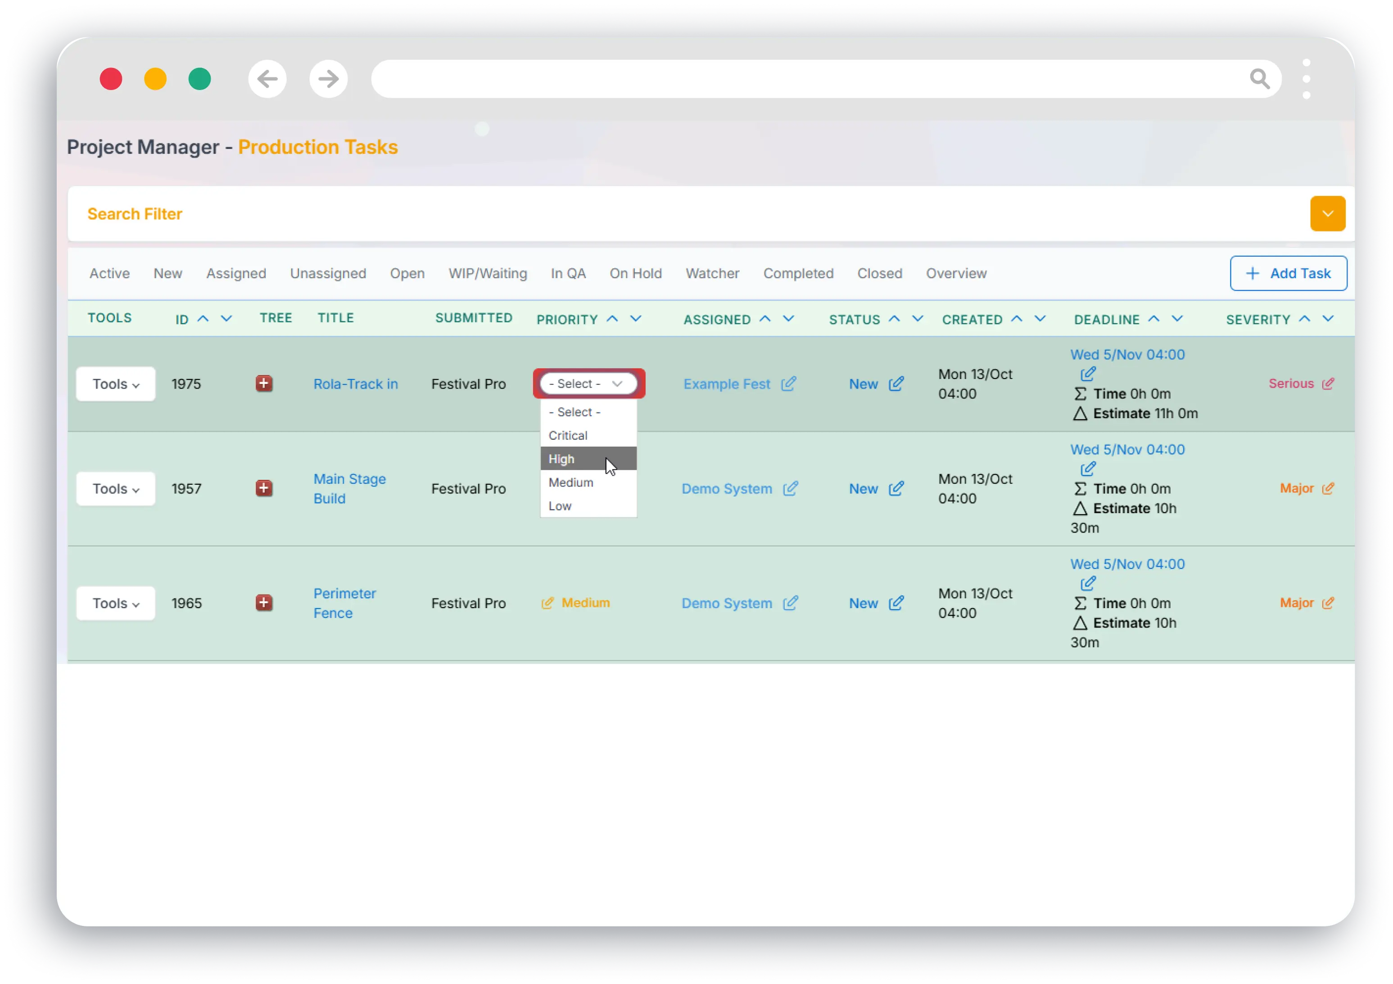
Task: Switch to WIP/Waiting tab
Action: [487, 274]
